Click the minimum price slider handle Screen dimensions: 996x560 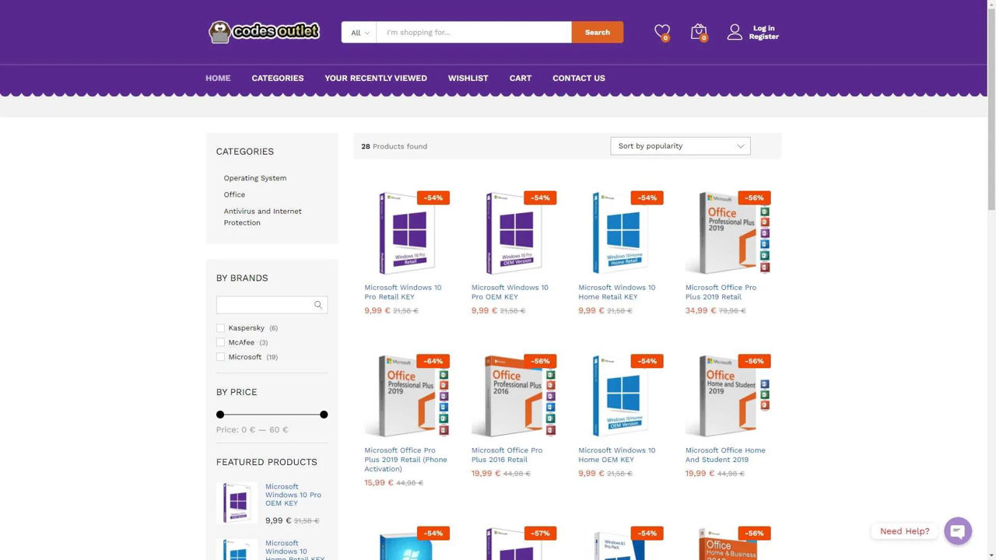point(220,415)
